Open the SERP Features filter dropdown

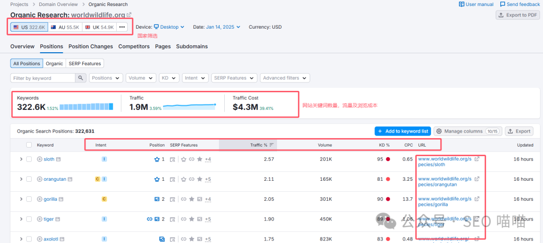coord(234,78)
